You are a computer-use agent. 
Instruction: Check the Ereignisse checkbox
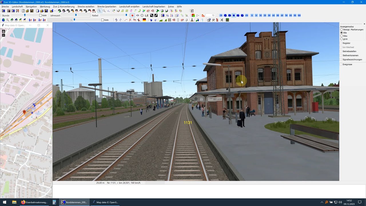point(341,64)
